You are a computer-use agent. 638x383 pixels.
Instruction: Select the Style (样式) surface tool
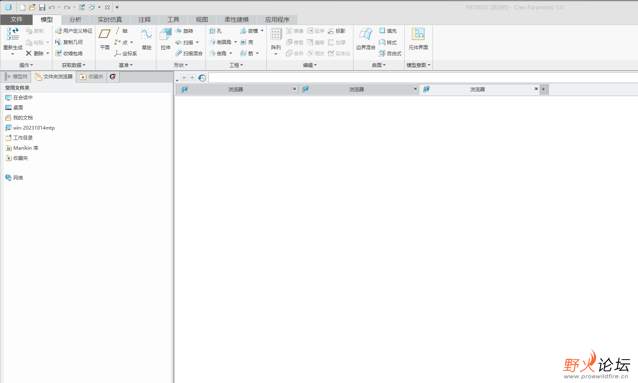click(388, 42)
